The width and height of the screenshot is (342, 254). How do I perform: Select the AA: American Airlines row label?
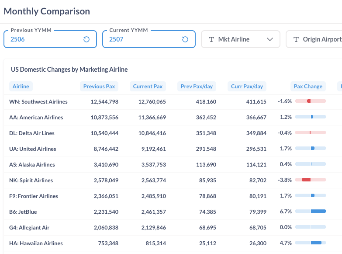36,117
